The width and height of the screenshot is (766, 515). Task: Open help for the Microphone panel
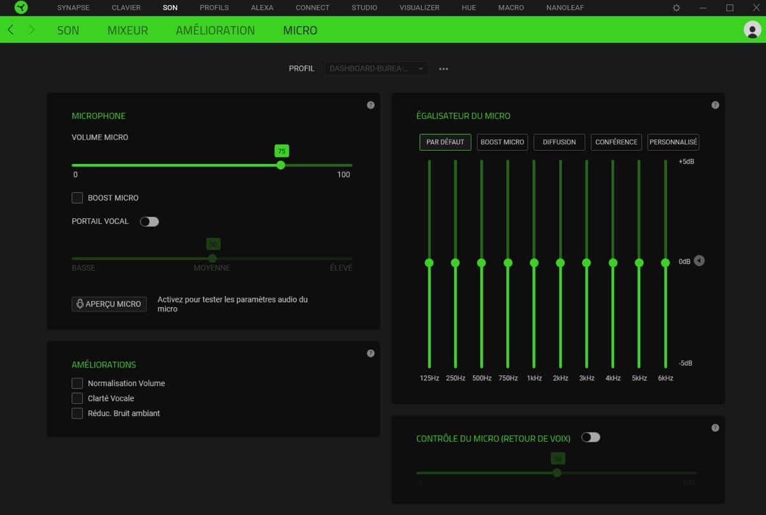371,105
